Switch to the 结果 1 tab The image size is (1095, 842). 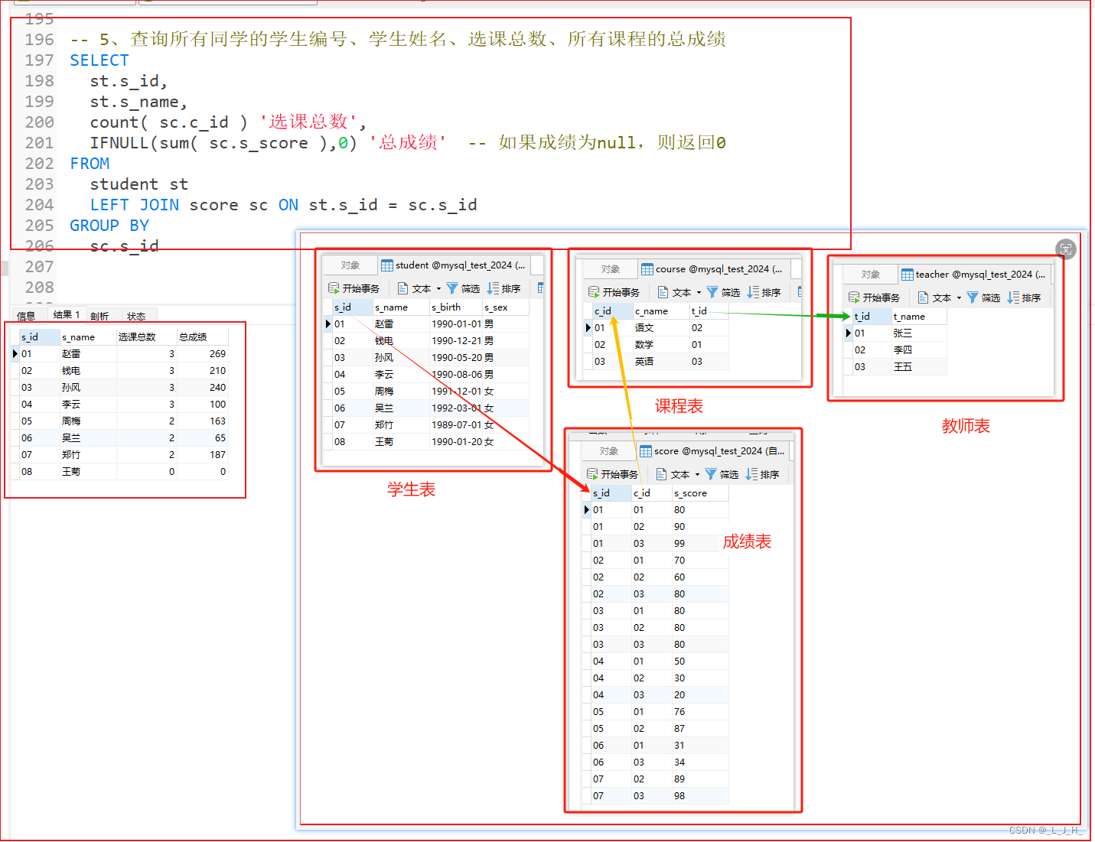pyautogui.click(x=67, y=315)
